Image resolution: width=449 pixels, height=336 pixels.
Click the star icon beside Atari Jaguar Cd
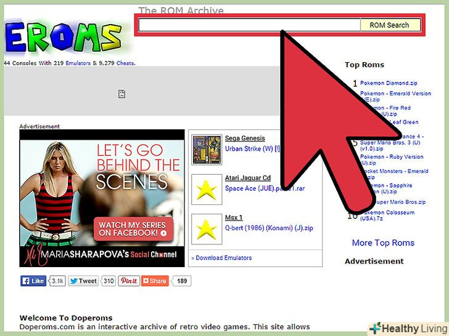(207, 190)
